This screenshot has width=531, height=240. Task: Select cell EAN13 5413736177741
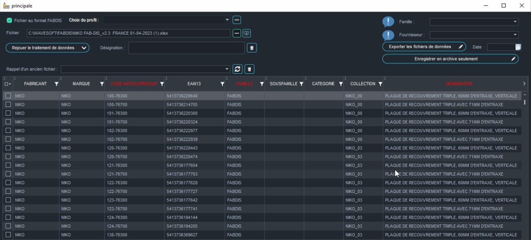195,209
